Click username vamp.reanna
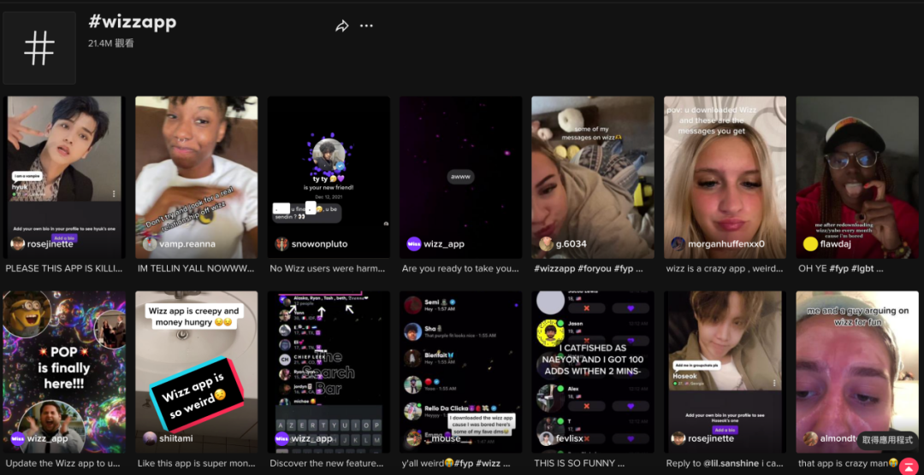The image size is (924, 475). click(x=187, y=243)
